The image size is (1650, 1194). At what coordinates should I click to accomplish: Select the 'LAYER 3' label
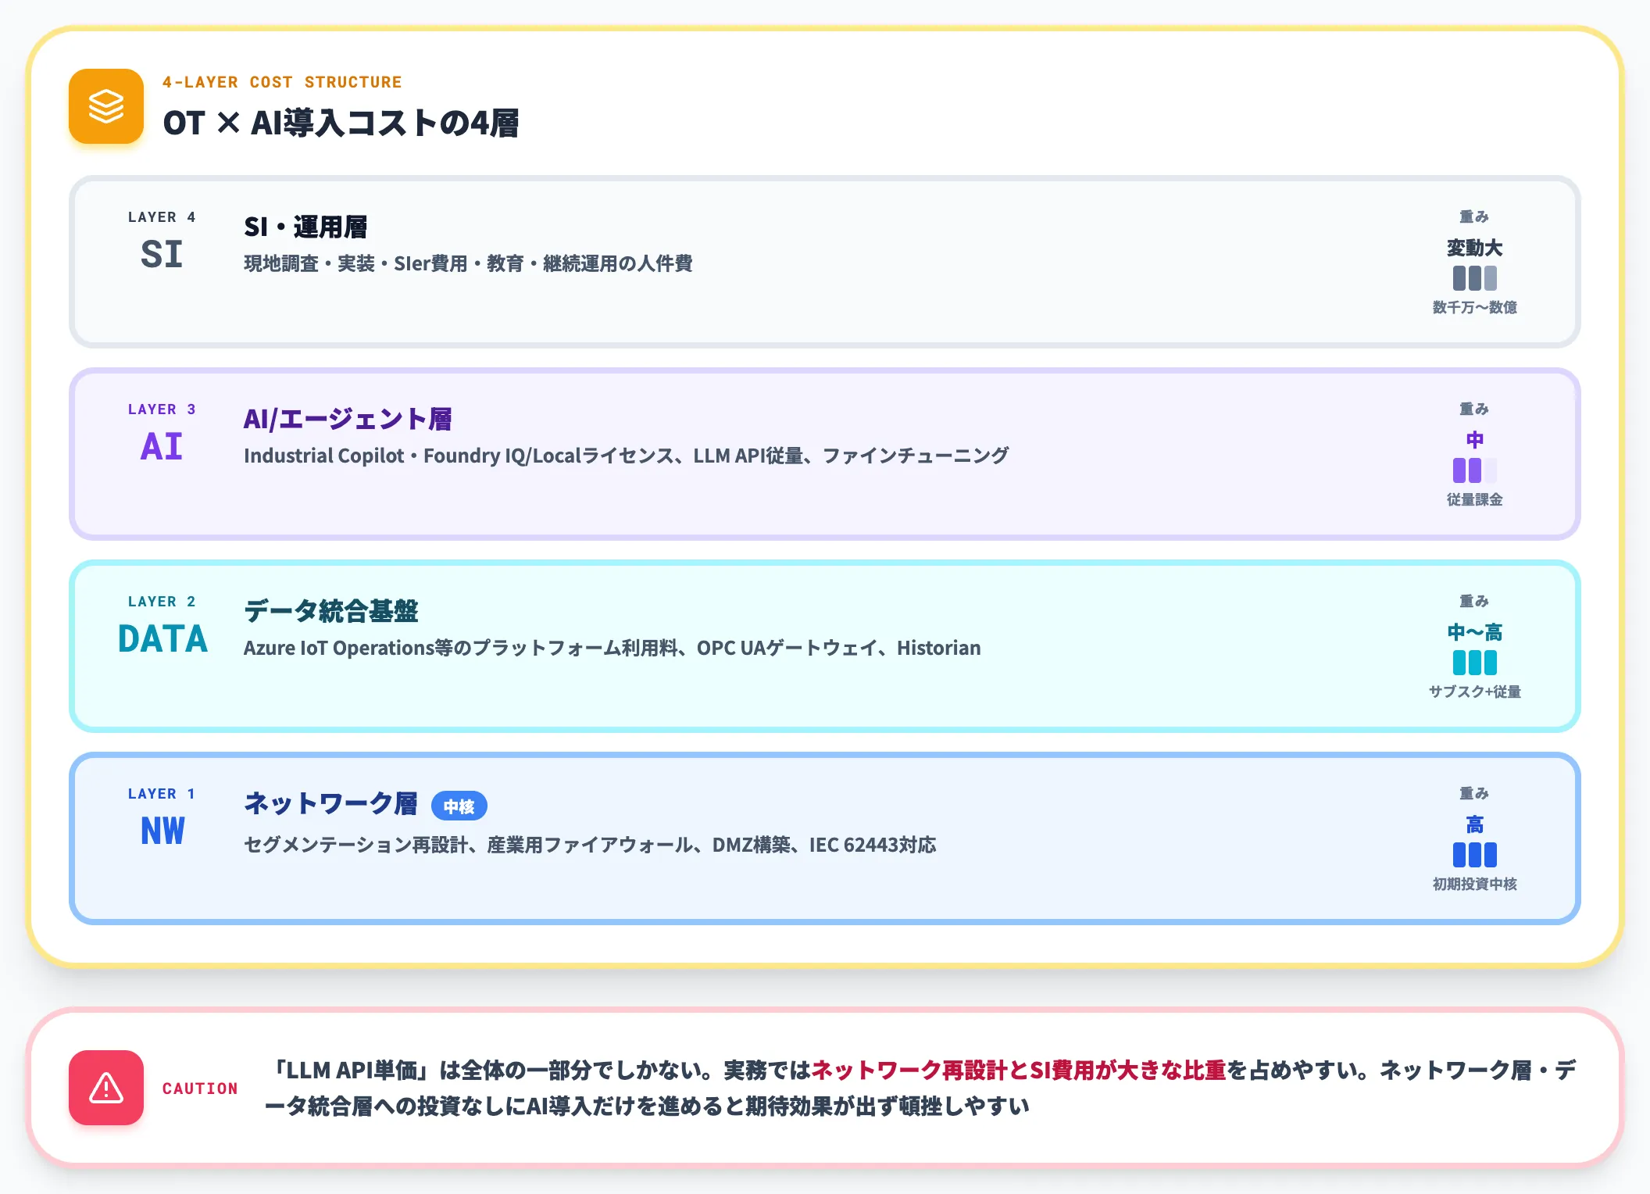click(162, 409)
